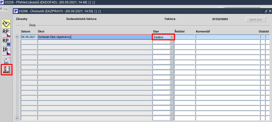Screen dimensions: 272x122
Task: Click the Dodavatelská faktura text
Action: (x=81, y=19)
